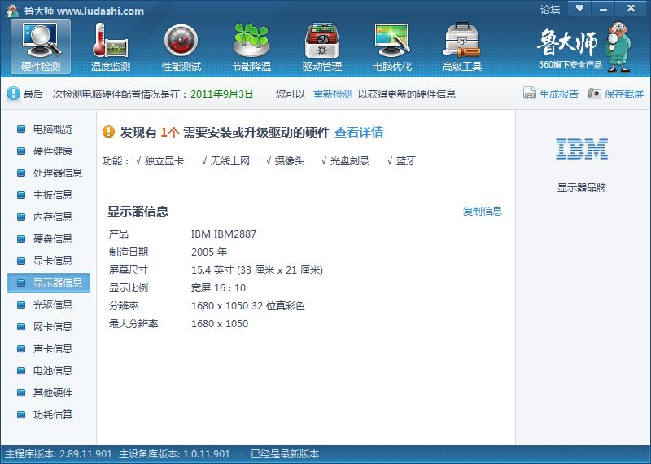Click the orange warning icon beside driver notice

coord(108,132)
